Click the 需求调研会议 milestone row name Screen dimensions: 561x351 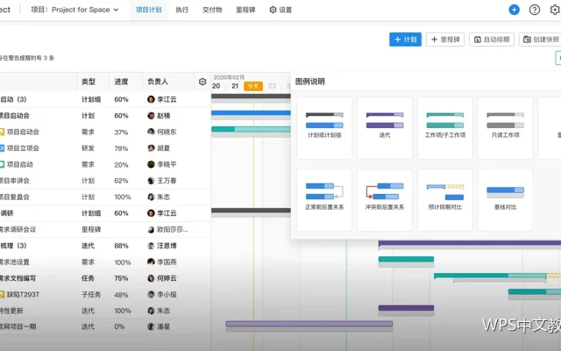tap(18, 230)
